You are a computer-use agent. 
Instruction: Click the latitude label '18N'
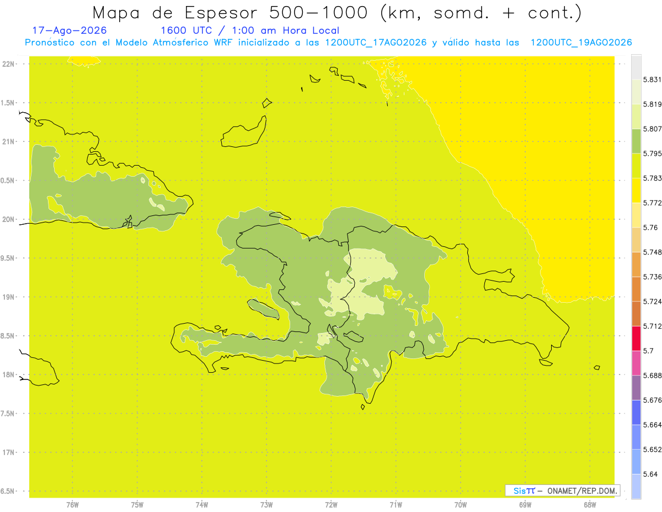(x=9, y=375)
